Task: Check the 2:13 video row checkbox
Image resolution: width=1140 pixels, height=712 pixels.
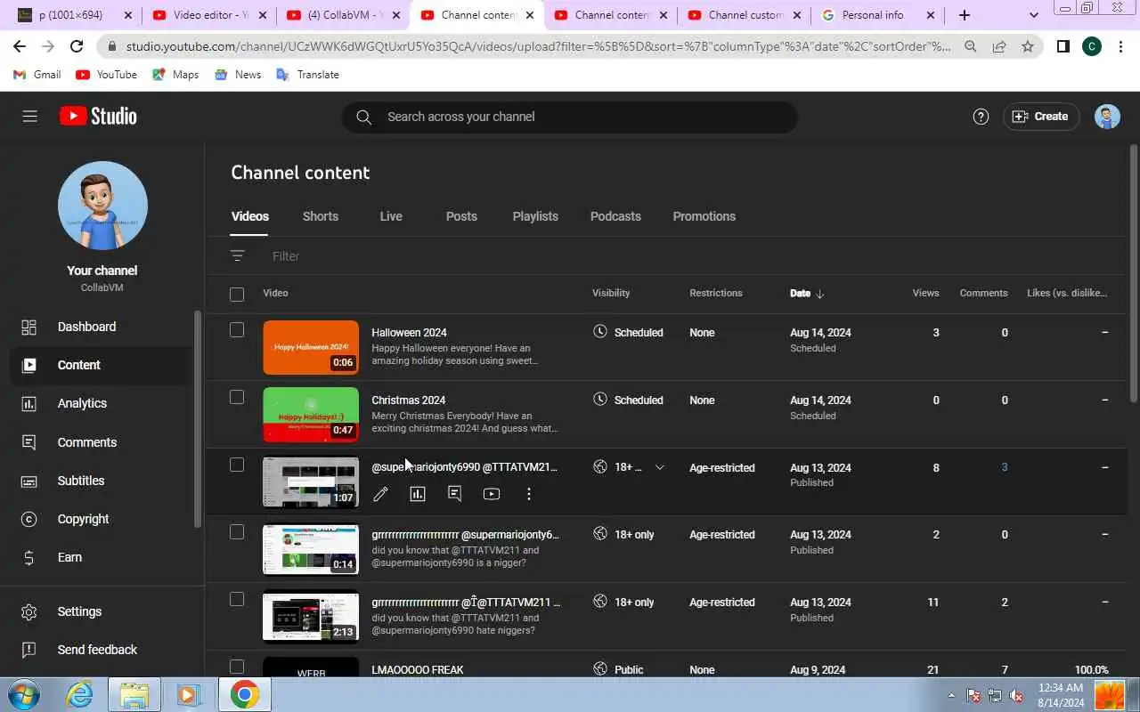Action: point(237,600)
